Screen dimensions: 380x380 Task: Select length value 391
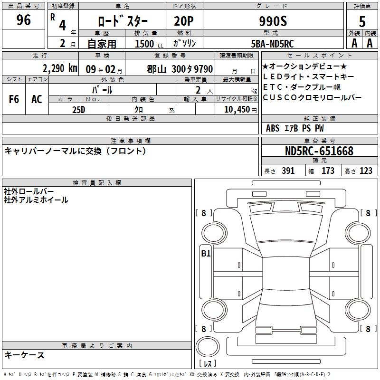click(x=288, y=171)
